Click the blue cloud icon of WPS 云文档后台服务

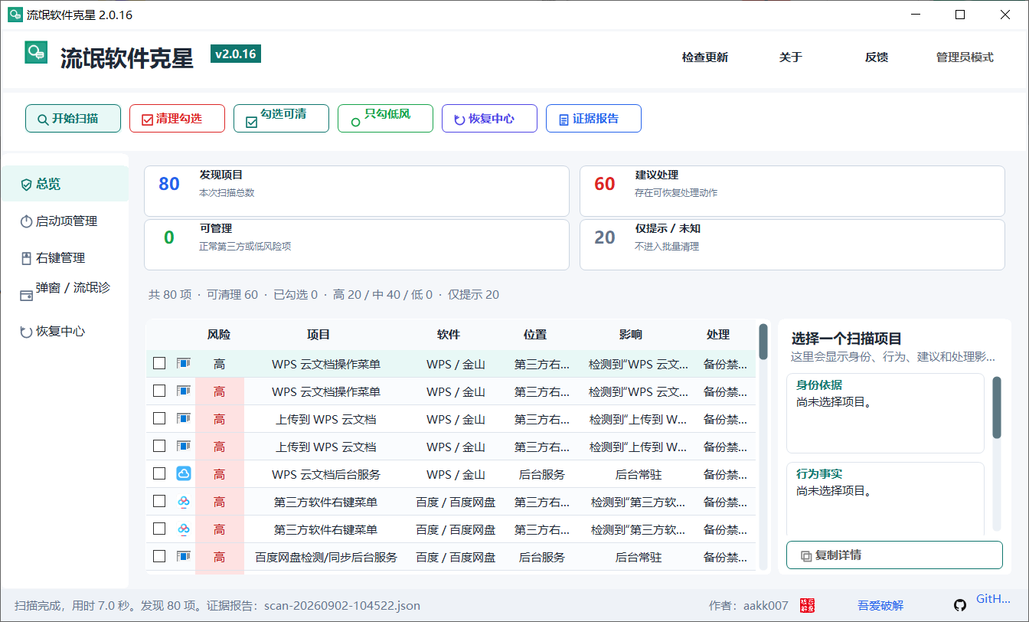tap(184, 473)
